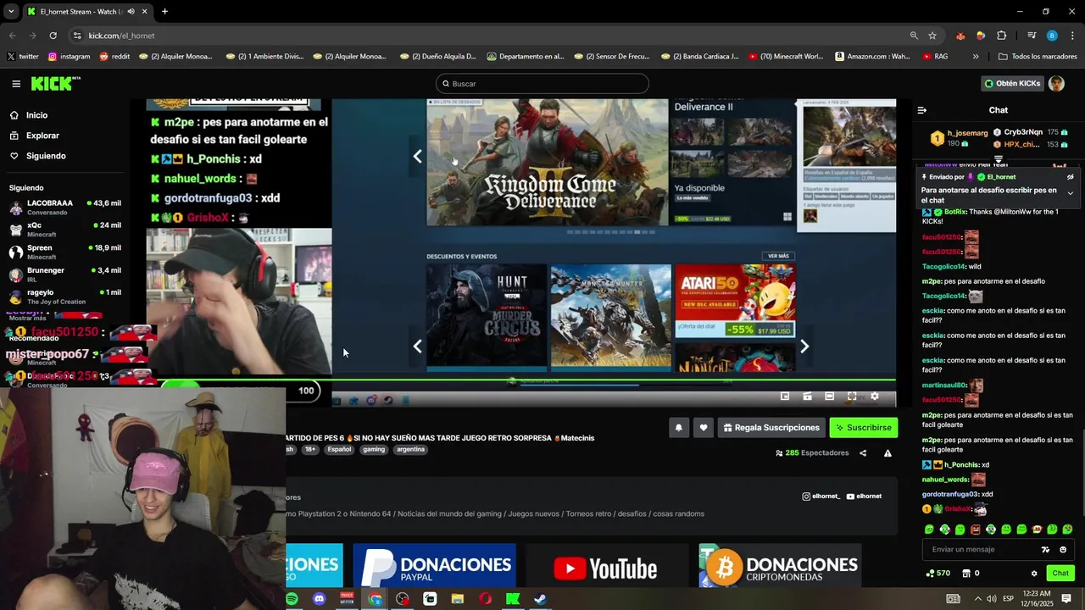Bookmark this page with the star icon
This screenshot has height=610, width=1085.
point(932,36)
